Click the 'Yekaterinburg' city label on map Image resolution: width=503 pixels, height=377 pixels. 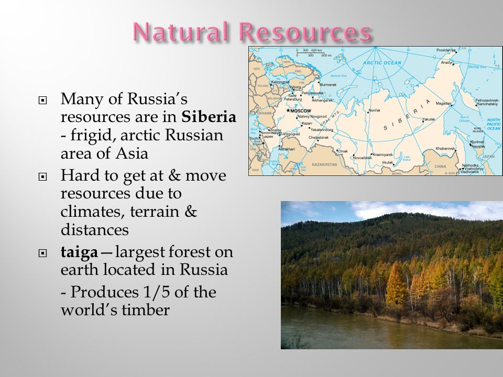(x=322, y=130)
